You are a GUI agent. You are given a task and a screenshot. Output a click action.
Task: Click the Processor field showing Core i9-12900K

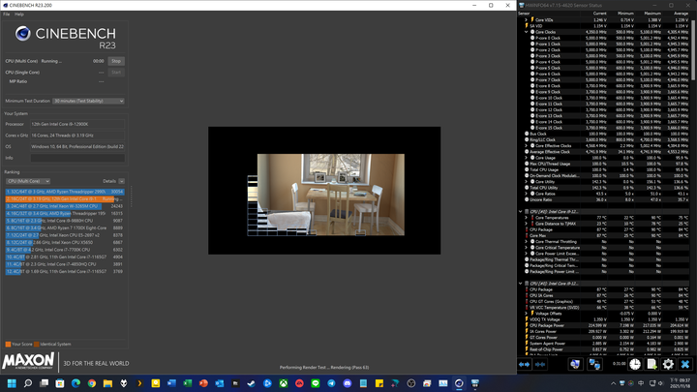(77, 124)
